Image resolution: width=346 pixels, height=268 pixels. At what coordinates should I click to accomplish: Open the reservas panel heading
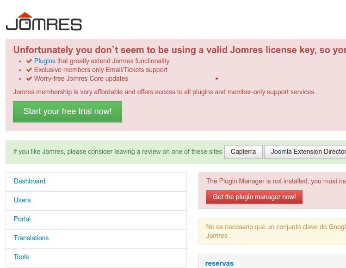click(219, 263)
